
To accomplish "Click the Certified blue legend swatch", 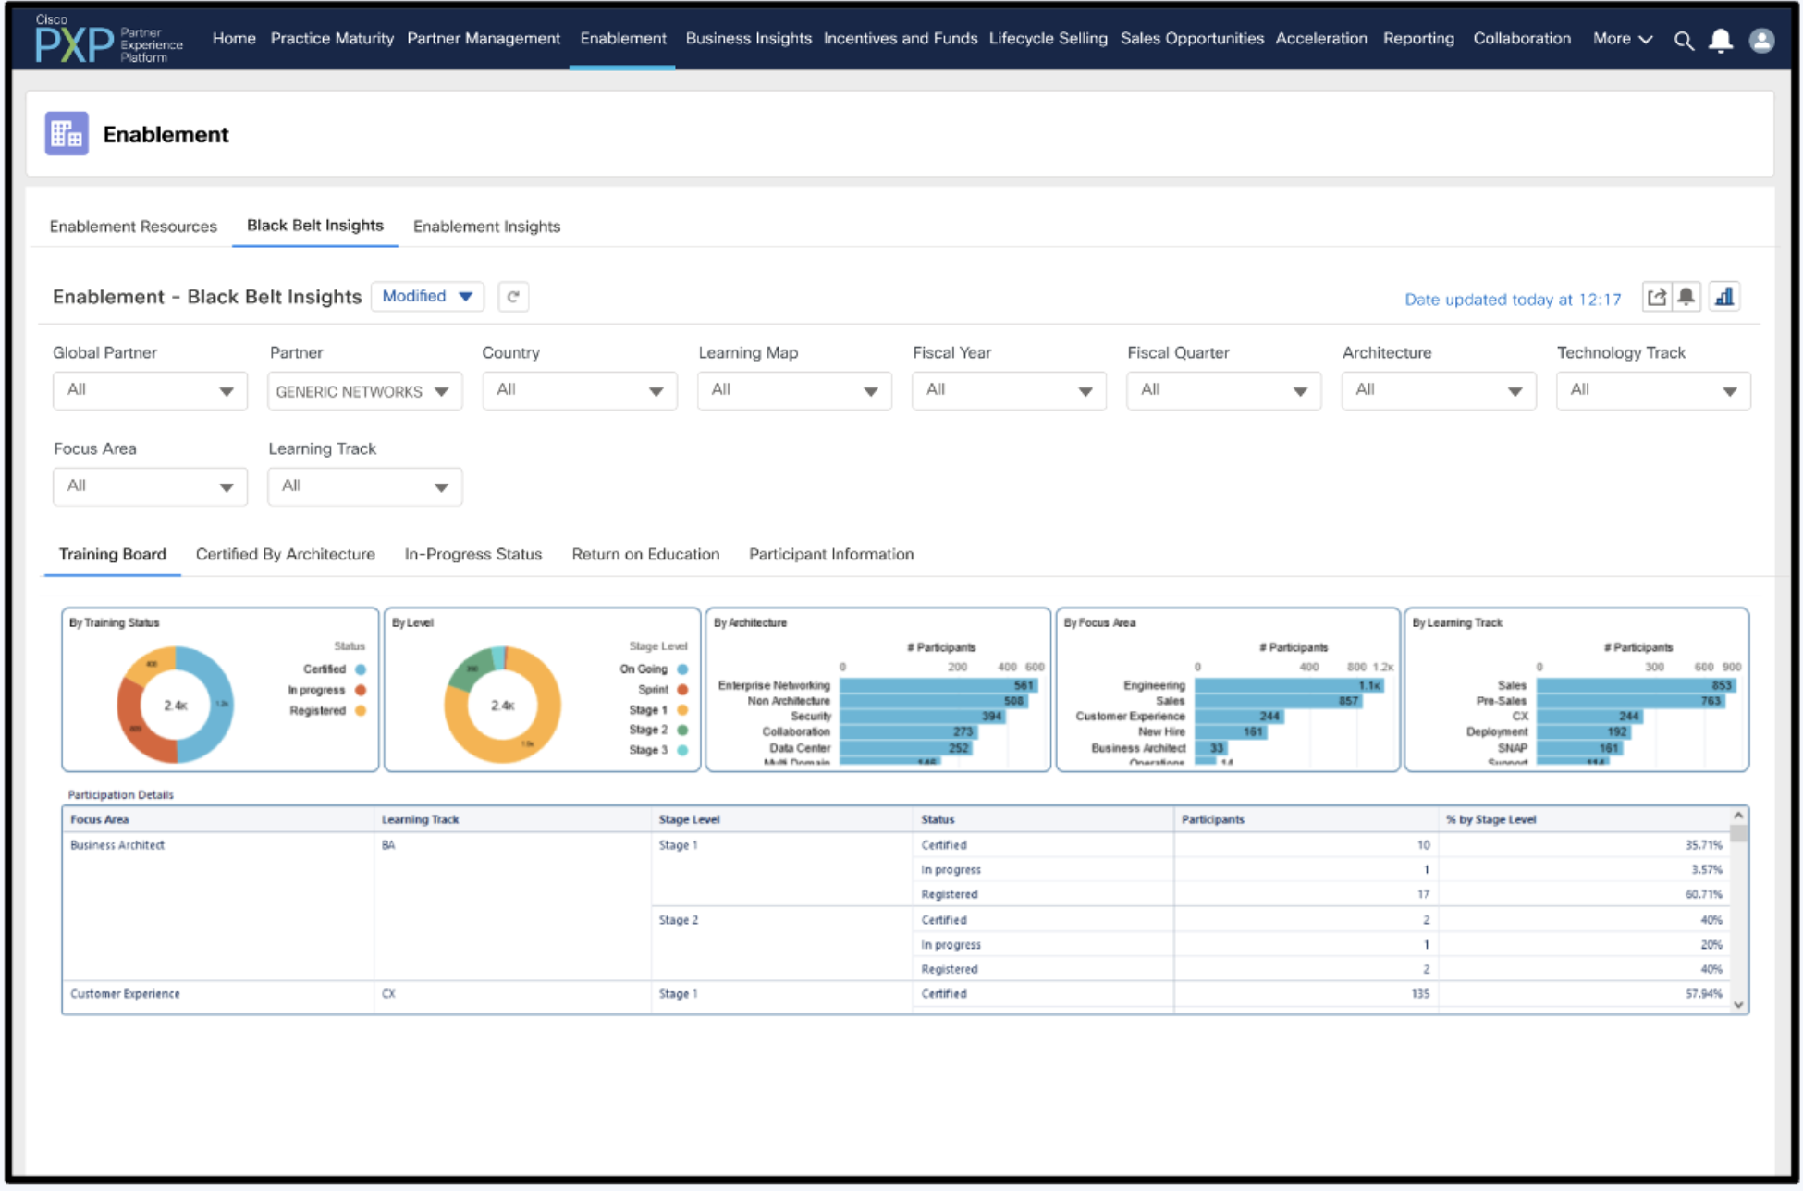I will click(361, 669).
